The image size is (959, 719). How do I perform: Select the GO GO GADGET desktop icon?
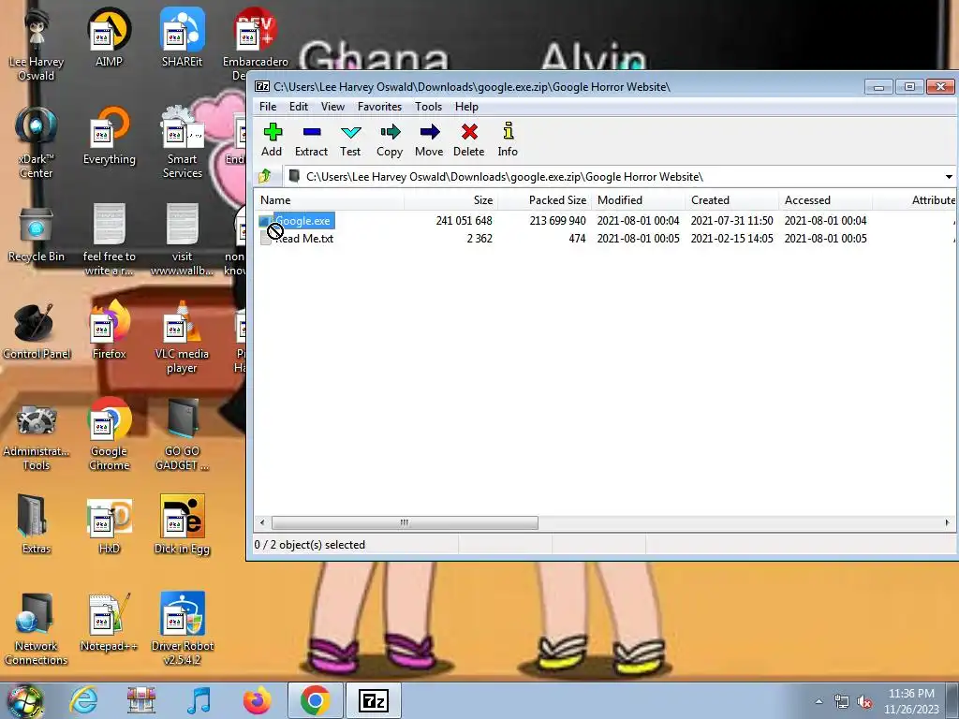point(182,434)
